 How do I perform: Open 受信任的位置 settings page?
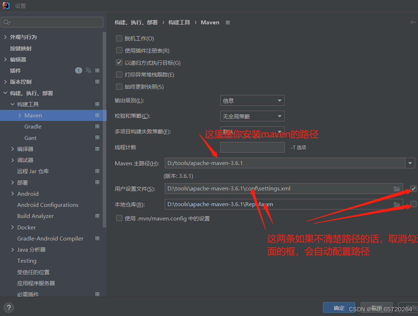[x=33, y=272]
